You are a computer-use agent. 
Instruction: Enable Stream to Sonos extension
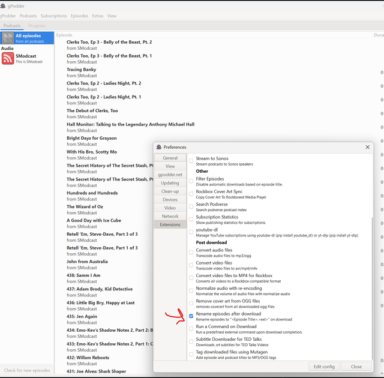coord(191,161)
